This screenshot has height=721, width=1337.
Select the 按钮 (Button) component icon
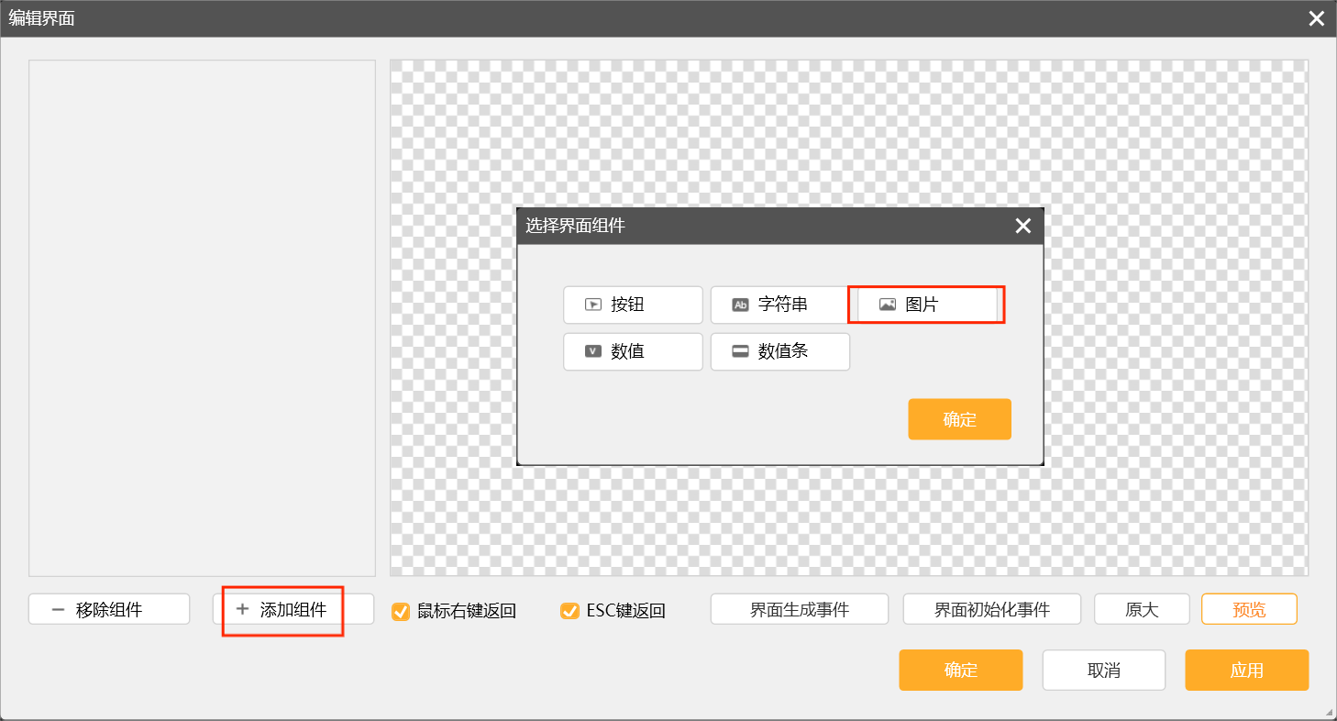pyautogui.click(x=593, y=305)
